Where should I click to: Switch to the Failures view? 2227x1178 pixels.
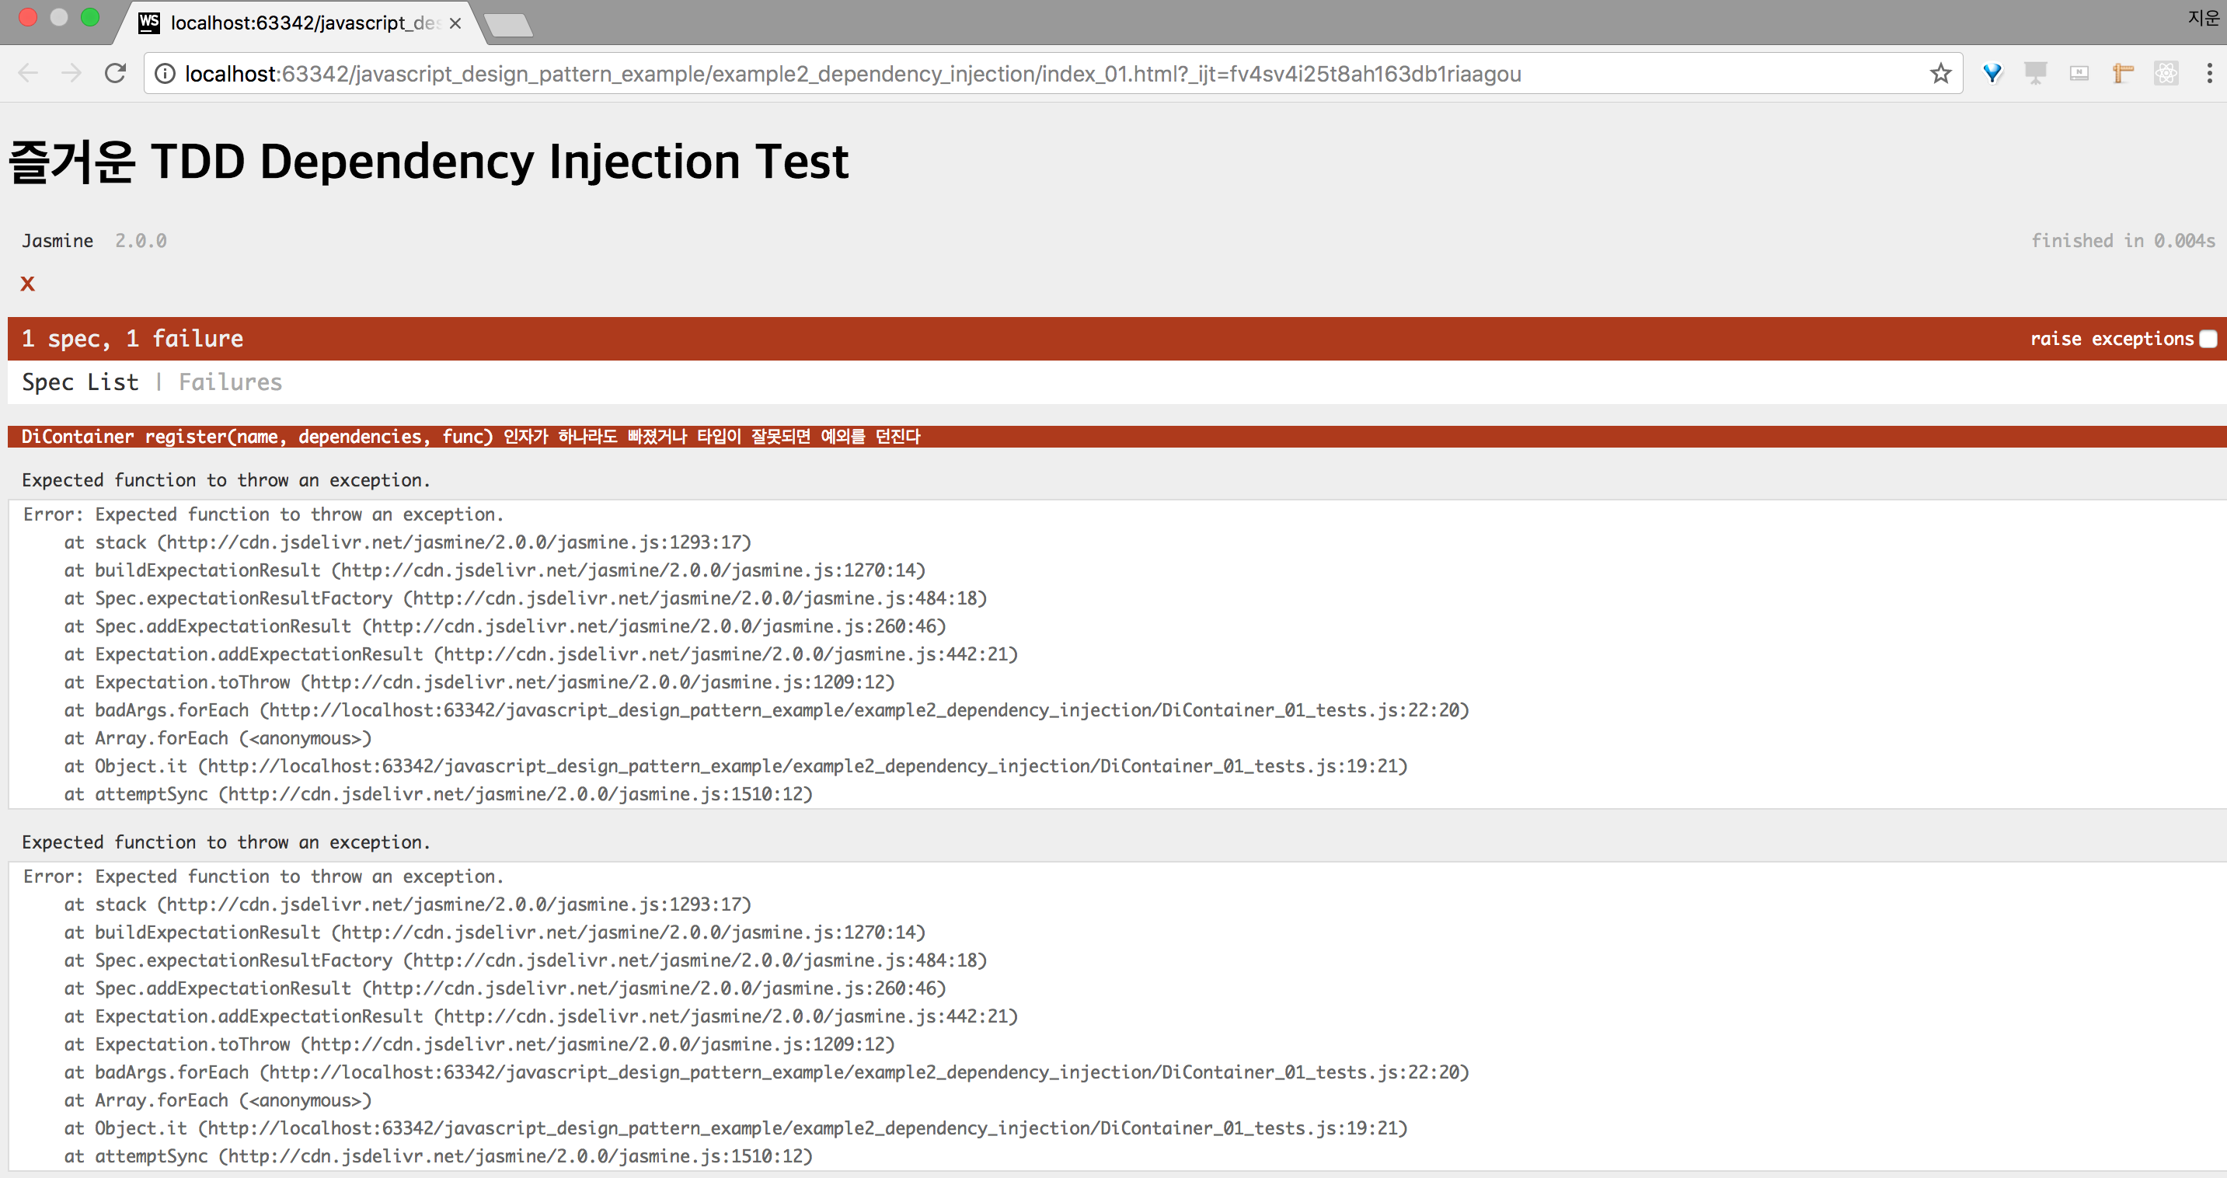coord(230,382)
